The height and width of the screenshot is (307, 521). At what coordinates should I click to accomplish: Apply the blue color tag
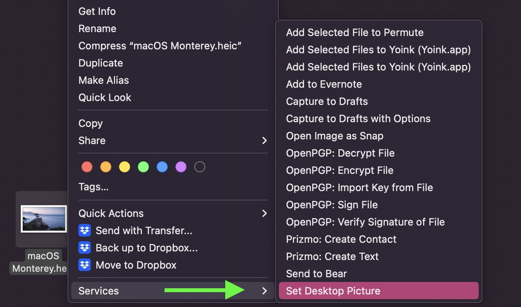162,167
